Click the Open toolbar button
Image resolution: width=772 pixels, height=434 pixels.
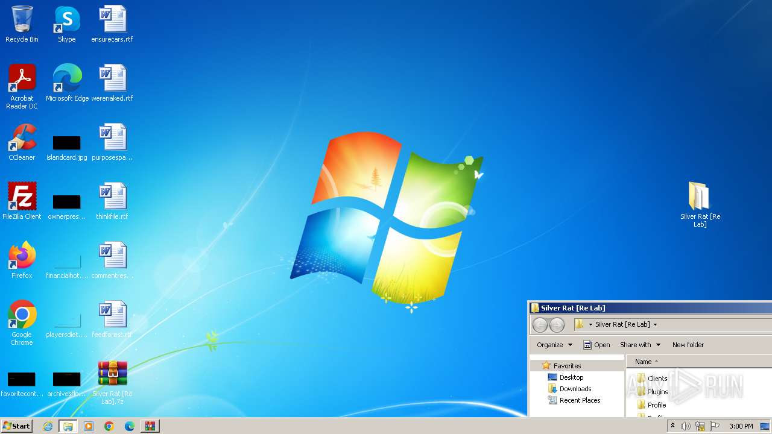pyautogui.click(x=596, y=345)
